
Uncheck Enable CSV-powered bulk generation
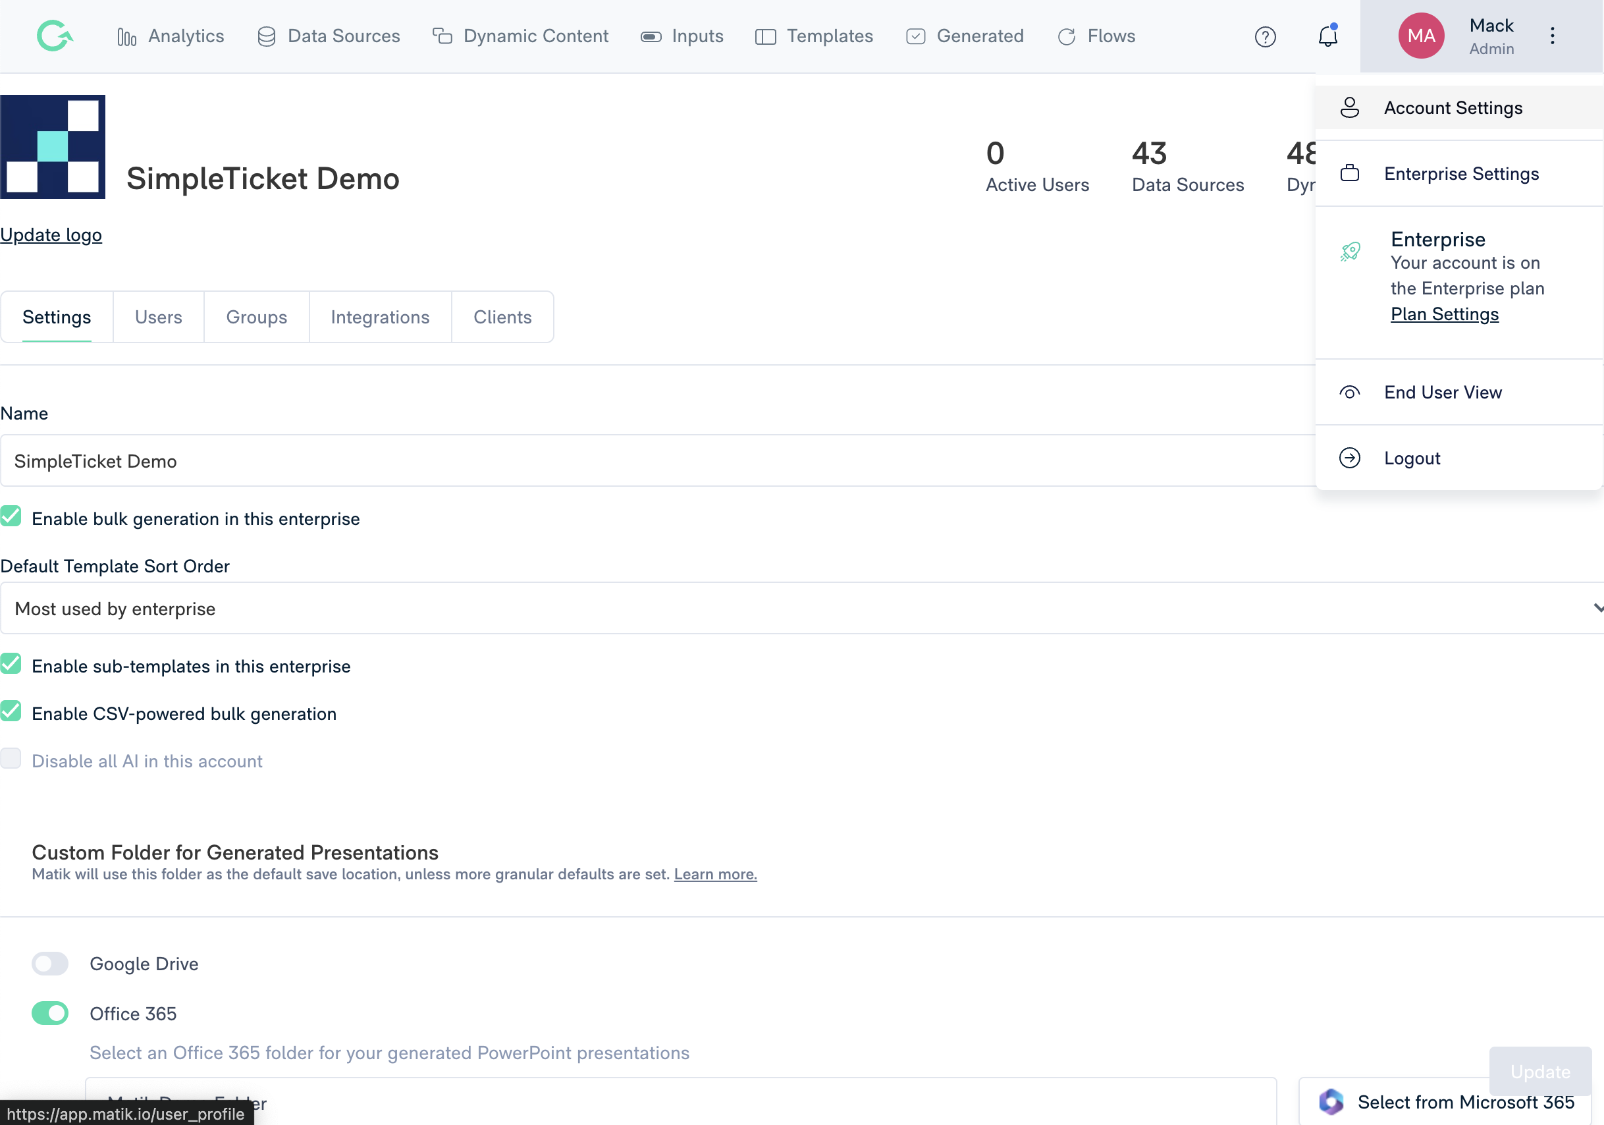[x=11, y=712]
